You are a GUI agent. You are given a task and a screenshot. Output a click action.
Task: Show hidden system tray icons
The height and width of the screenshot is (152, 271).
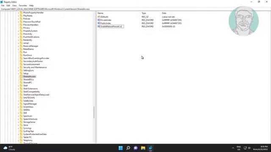click(x=233, y=148)
